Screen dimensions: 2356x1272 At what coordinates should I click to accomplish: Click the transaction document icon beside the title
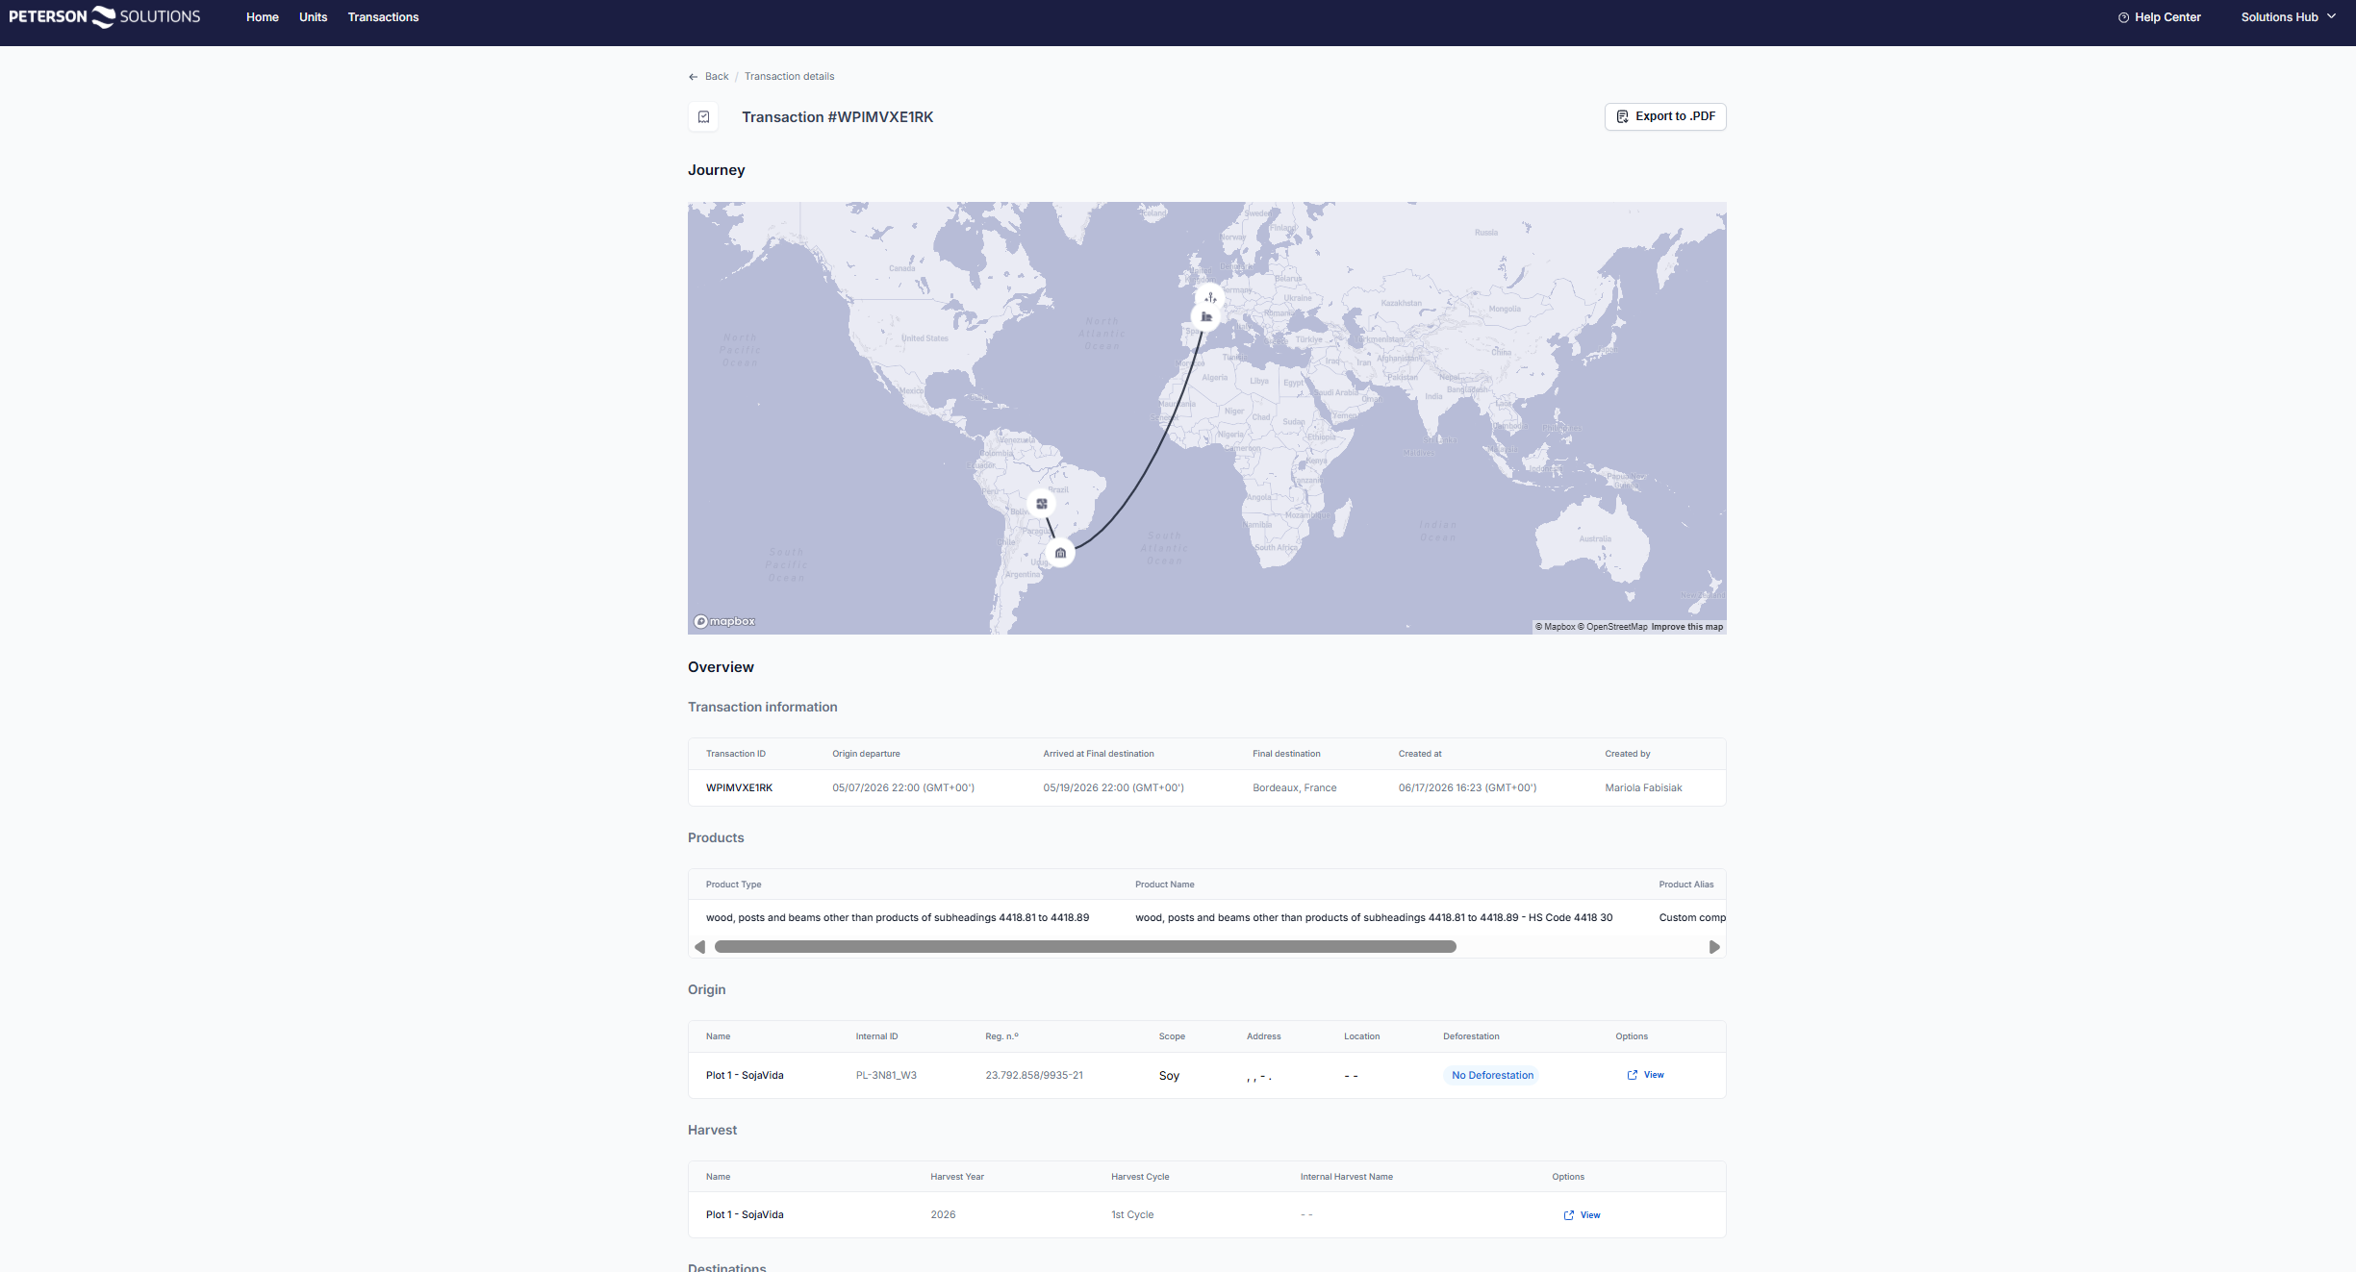703,117
